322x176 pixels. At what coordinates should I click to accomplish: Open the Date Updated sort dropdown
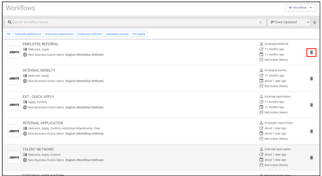[x=290, y=22]
